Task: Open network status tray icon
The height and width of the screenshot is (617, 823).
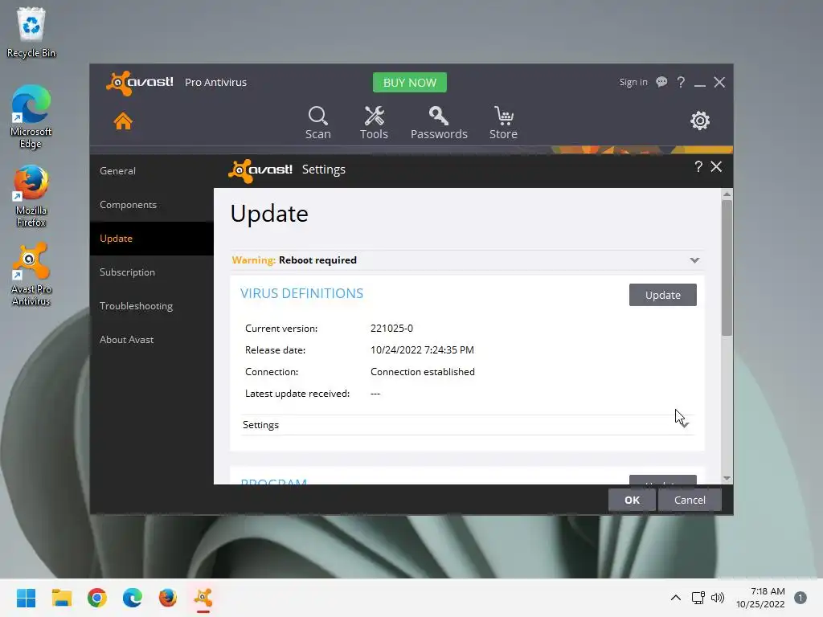Action: [x=698, y=598]
